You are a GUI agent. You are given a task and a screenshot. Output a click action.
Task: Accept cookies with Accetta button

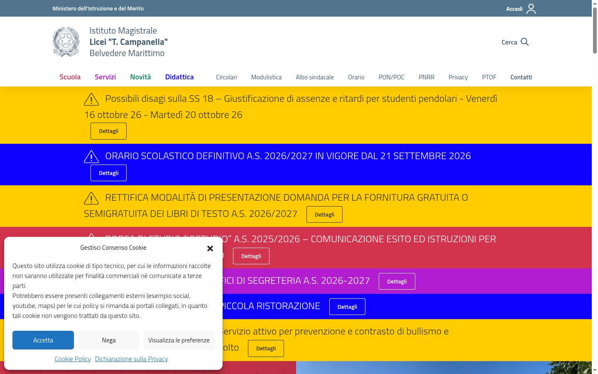(43, 340)
